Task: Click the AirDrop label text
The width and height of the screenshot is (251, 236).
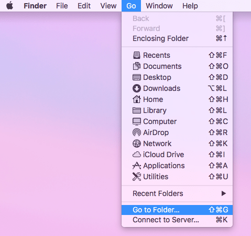Action: click(156, 132)
